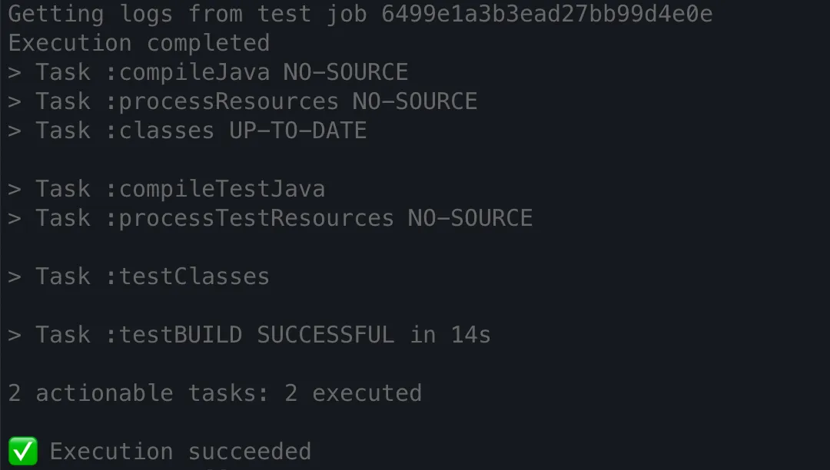Click the UP-TO-DATE status after classes
The height and width of the screenshot is (470, 830).
(x=297, y=131)
